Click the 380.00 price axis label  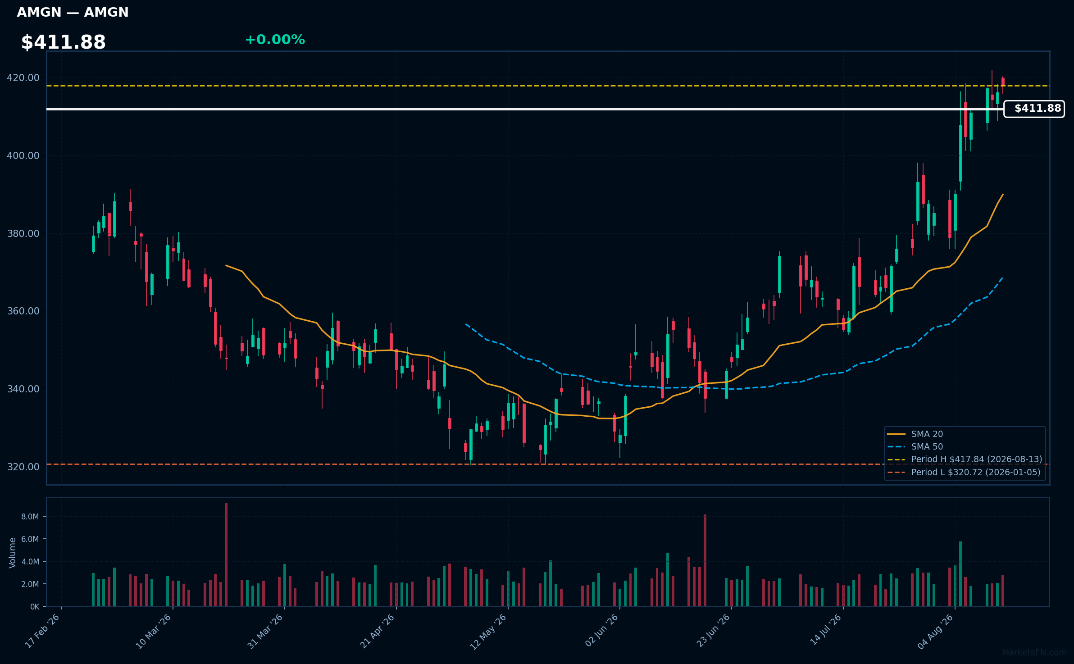point(23,234)
